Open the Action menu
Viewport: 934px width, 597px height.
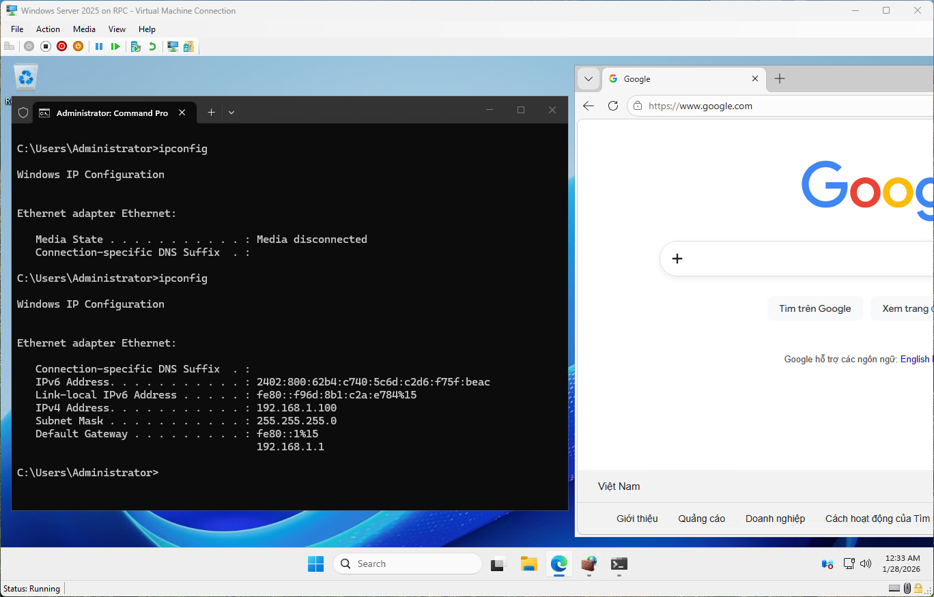(x=48, y=29)
